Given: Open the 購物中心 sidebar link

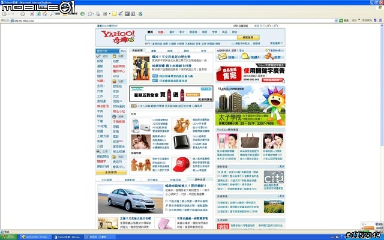Looking at the screenshot, I should point(119,71).
